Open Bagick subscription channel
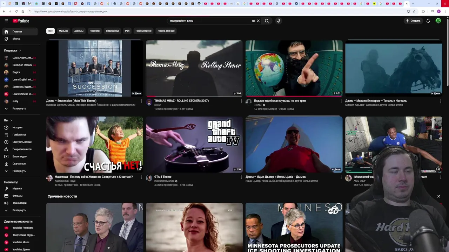Screen dimensions: 449x252 20,72
